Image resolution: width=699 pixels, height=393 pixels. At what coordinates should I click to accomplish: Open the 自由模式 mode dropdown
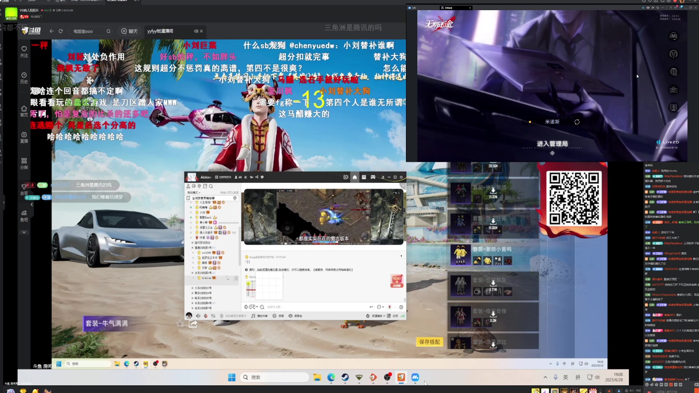point(194,192)
